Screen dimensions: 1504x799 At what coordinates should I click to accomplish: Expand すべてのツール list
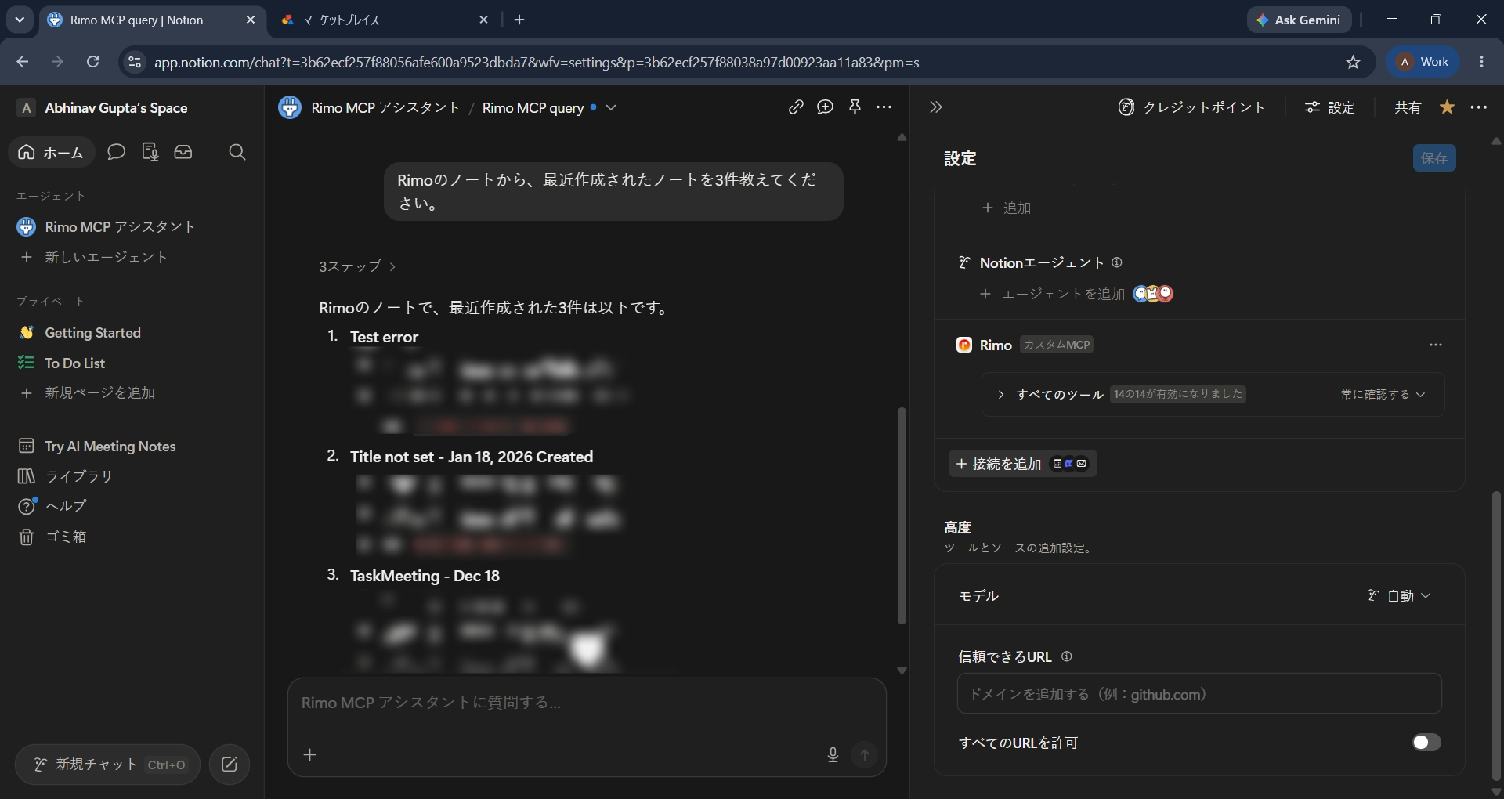click(x=1001, y=395)
